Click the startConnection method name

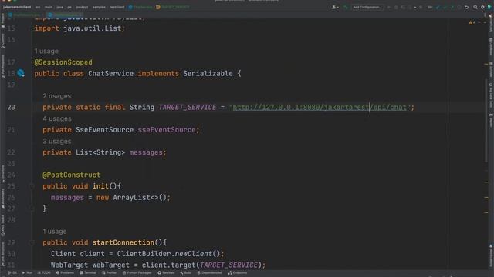[123, 242]
